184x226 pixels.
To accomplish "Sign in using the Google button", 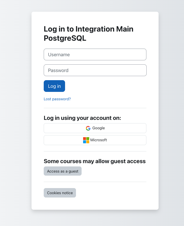I will (95, 128).
